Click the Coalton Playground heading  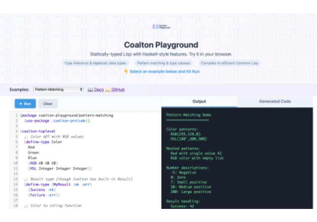pyautogui.click(x=161, y=45)
